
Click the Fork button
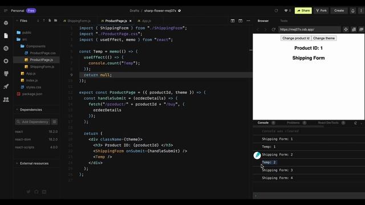coord(321,11)
